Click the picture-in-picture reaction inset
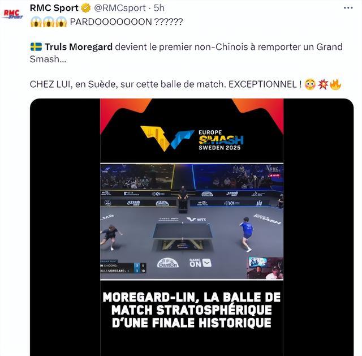 (265, 268)
